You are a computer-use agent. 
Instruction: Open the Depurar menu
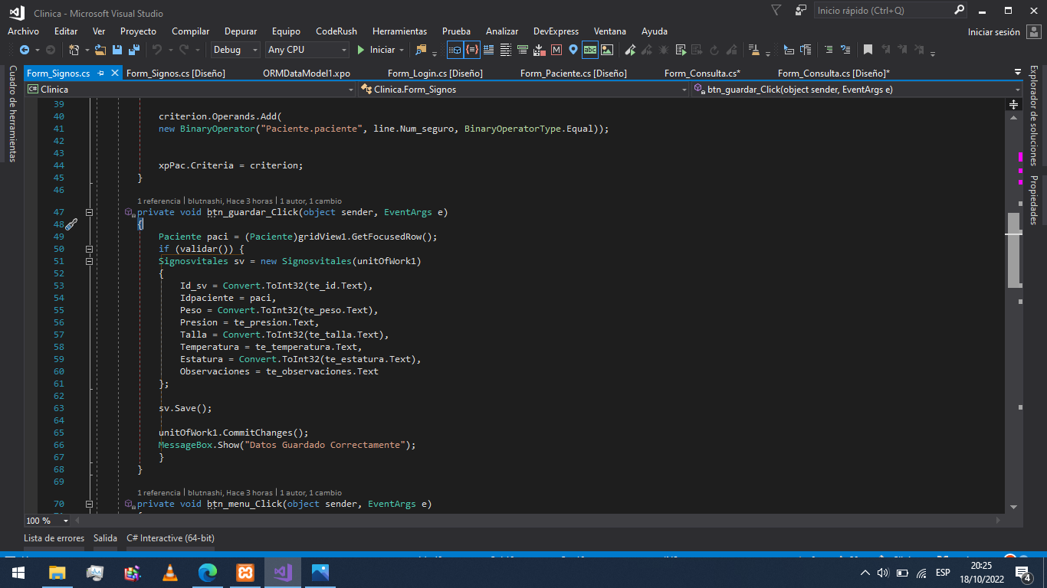point(241,31)
